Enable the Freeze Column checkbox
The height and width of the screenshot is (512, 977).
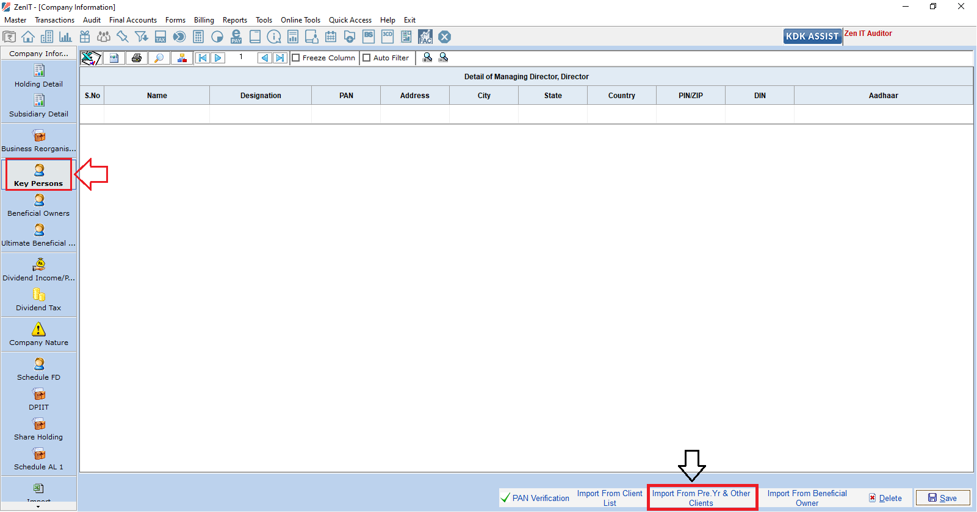[x=296, y=58]
